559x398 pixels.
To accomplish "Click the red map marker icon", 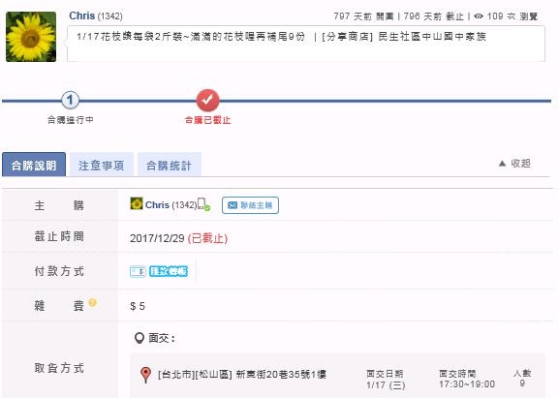I will point(145,375).
